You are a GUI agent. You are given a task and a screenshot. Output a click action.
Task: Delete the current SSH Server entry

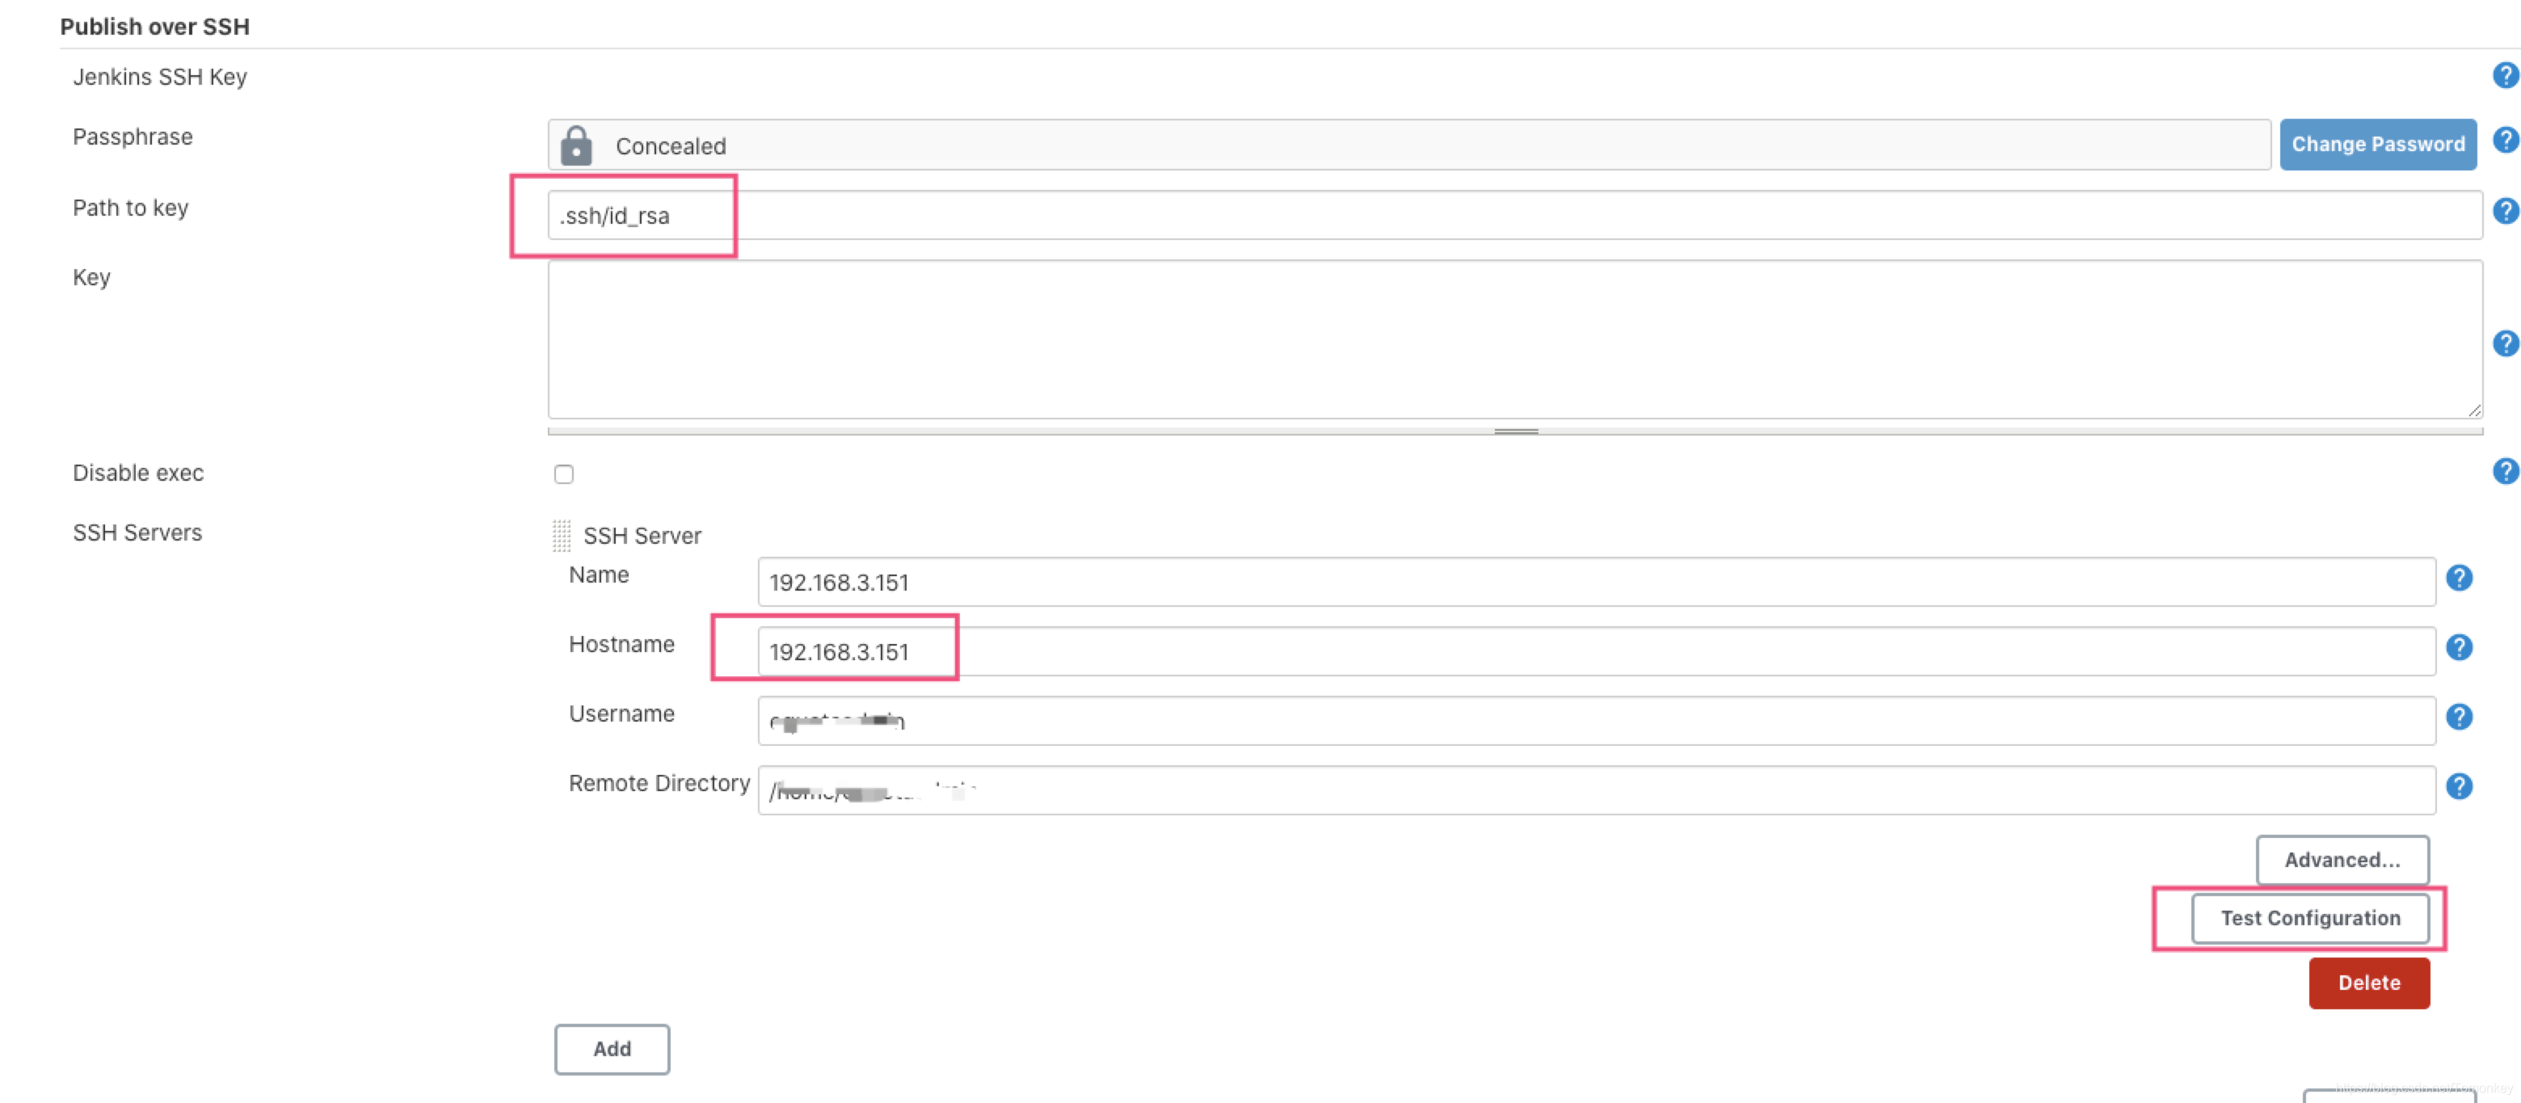click(x=2367, y=981)
